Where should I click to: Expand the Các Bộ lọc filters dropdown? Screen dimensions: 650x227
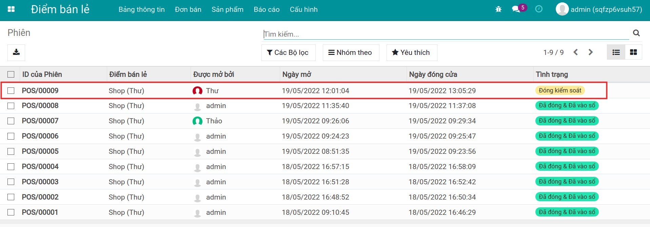tap(288, 53)
